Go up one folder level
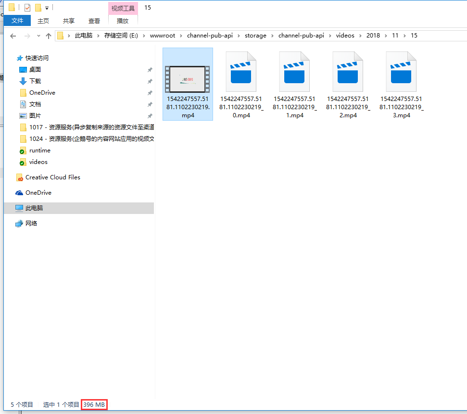 pos(49,36)
